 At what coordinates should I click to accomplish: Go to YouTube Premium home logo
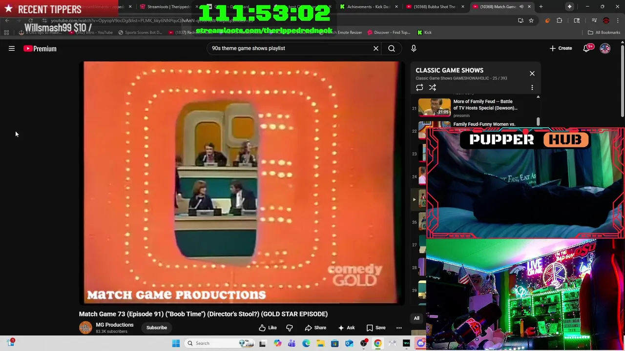click(x=40, y=48)
